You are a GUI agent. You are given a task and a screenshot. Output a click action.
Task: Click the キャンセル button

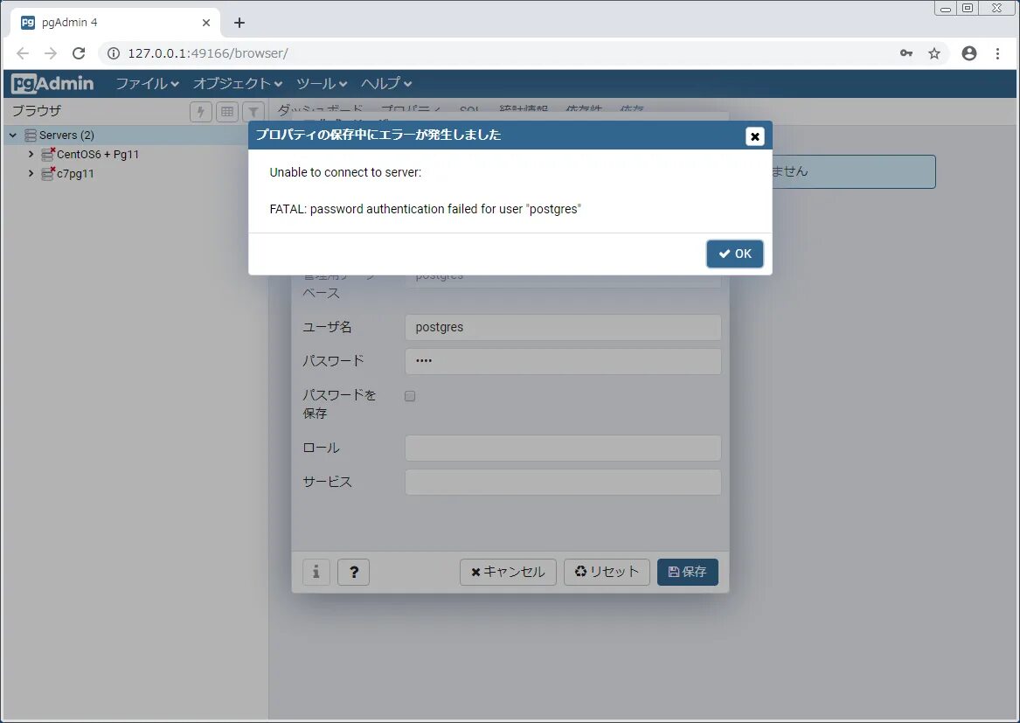[508, 572]
